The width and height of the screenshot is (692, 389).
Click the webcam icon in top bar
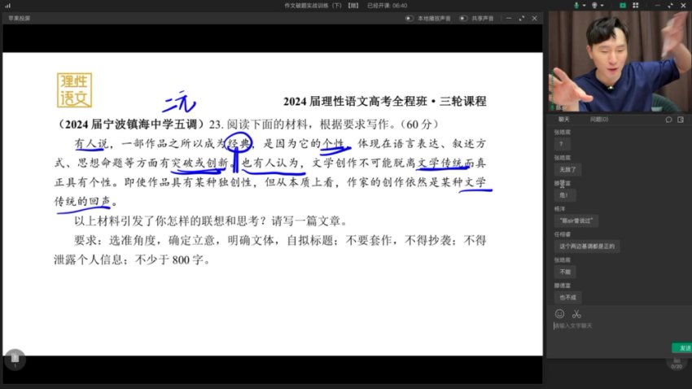[x=595, y=5]
